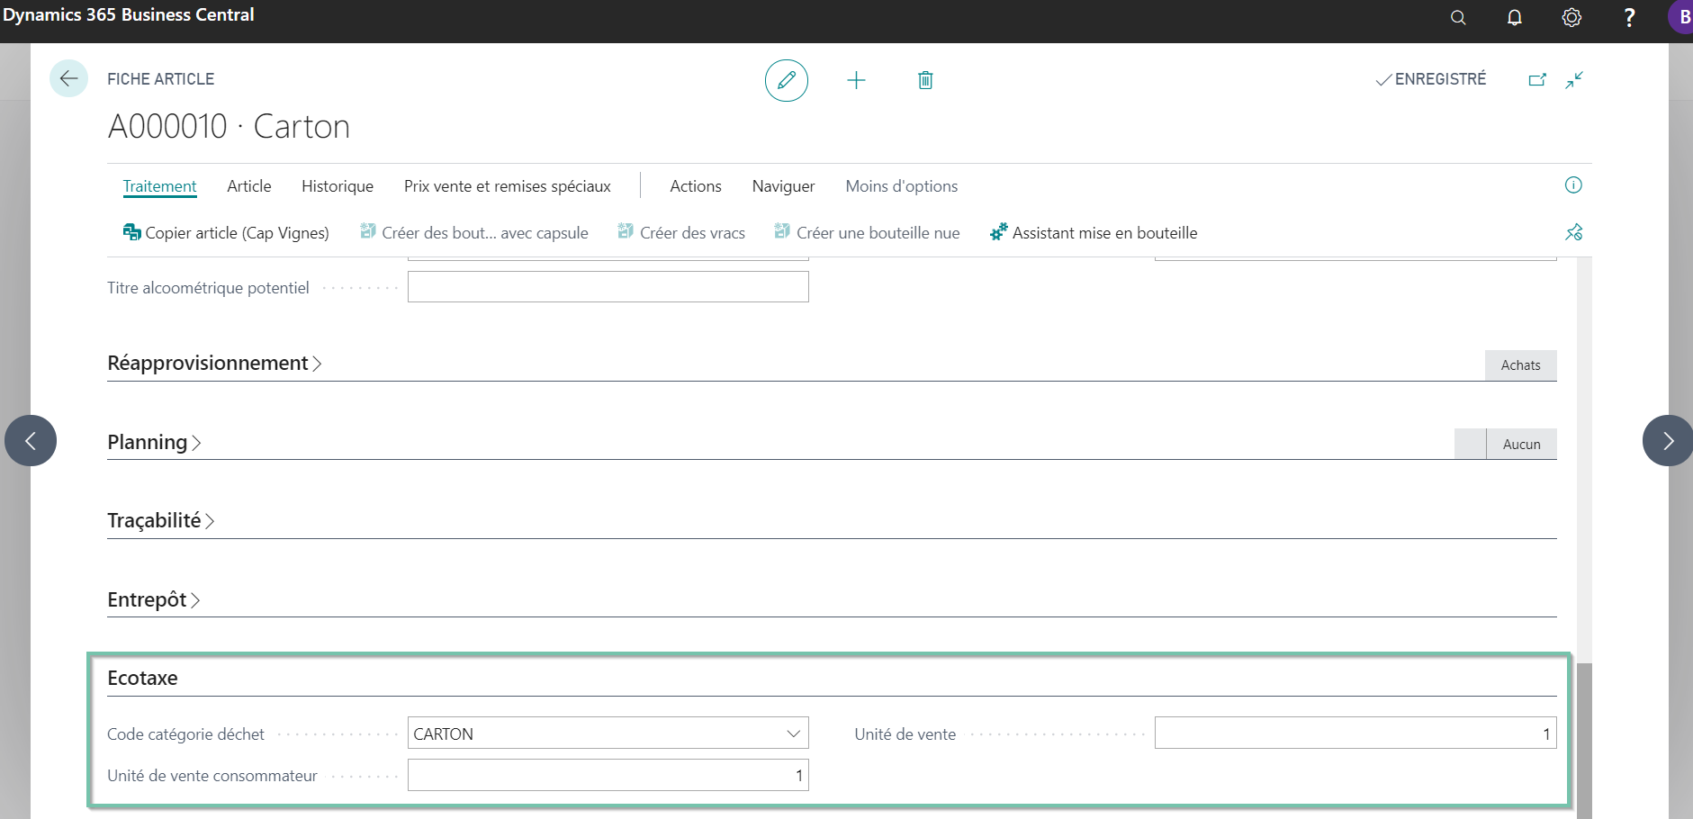The image size is (1693, 819).
Task: Collapse the page using shrink arrows icon
Action: (x=1574, y=80)
